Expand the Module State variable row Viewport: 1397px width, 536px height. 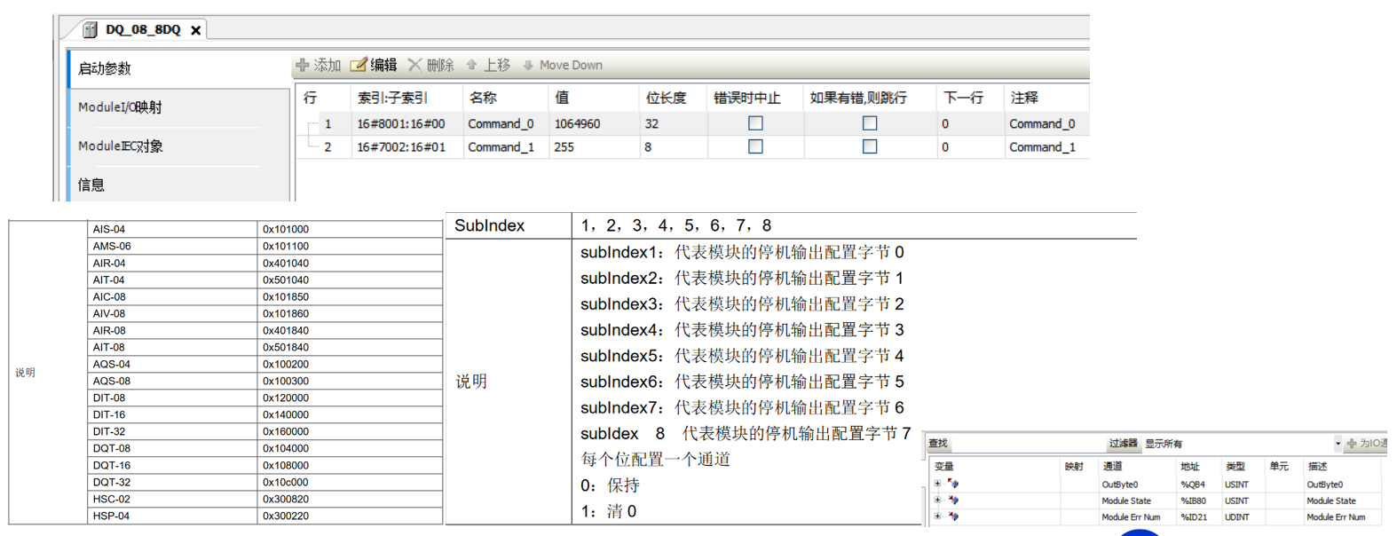(x=937, y=501)
